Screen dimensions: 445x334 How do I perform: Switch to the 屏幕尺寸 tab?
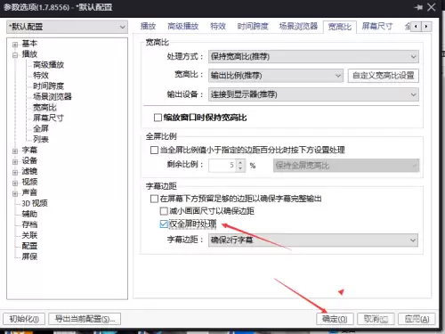[x=377, y=26]
